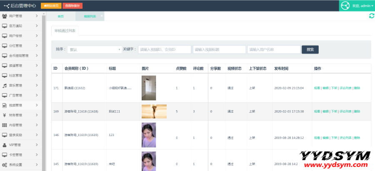Close the 视频列表 tab with its x

click(x=102, y=15)
